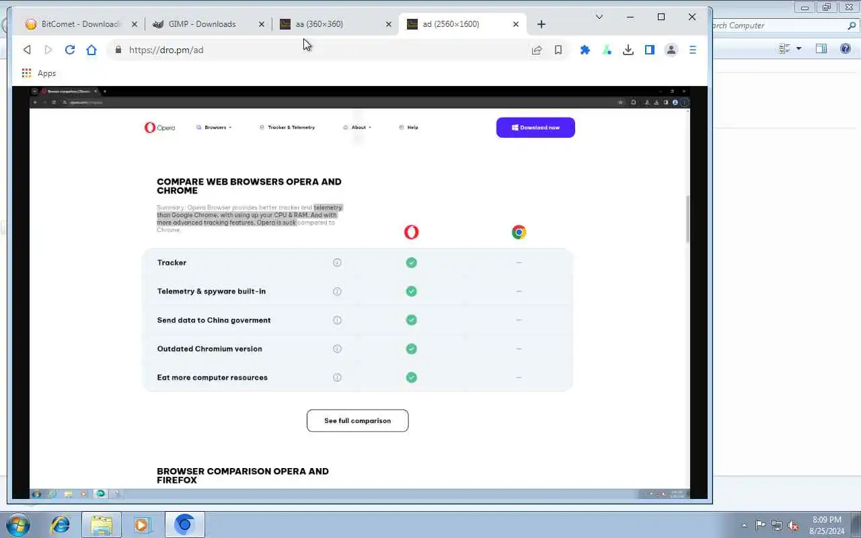View site info via the lock icon

(118, 50)
